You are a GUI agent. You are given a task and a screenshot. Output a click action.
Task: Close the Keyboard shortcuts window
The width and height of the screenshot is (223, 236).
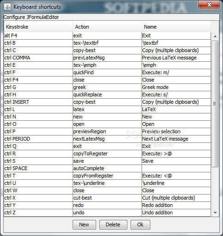click(x=209, y=5)
